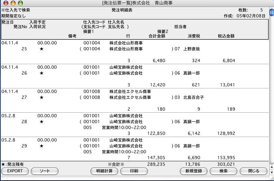Click the star icon for order 25
The height and width of the screenshot is (181, 274).
[42, 49]
